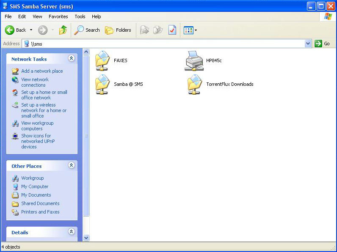Click the UPnP devices icon
The height and width of the screenshot is (252, 337).
[15, 136]
